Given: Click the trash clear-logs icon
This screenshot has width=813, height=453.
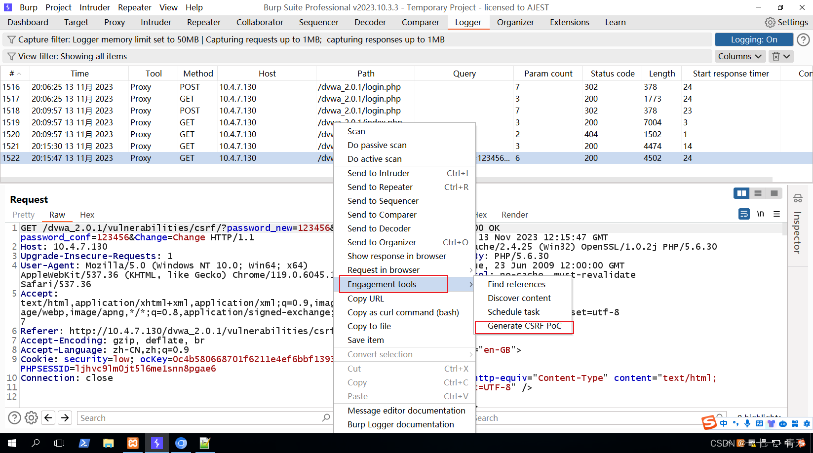Looking at the screenshot, I should coord(775,56).
